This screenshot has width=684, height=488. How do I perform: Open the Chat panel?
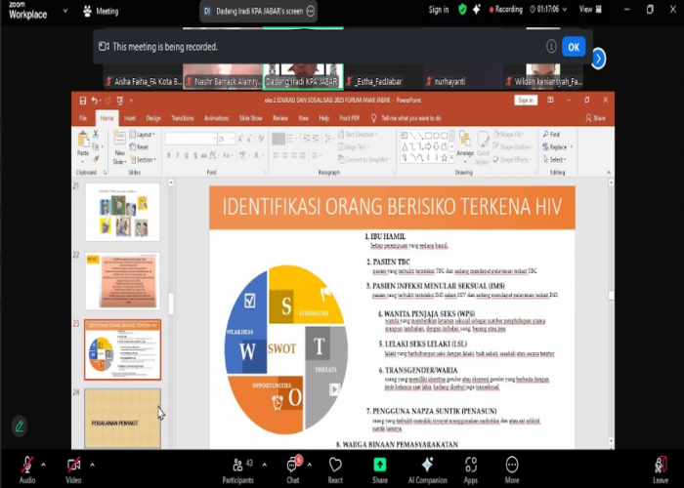pyautogui.click(x=292, y=467)
